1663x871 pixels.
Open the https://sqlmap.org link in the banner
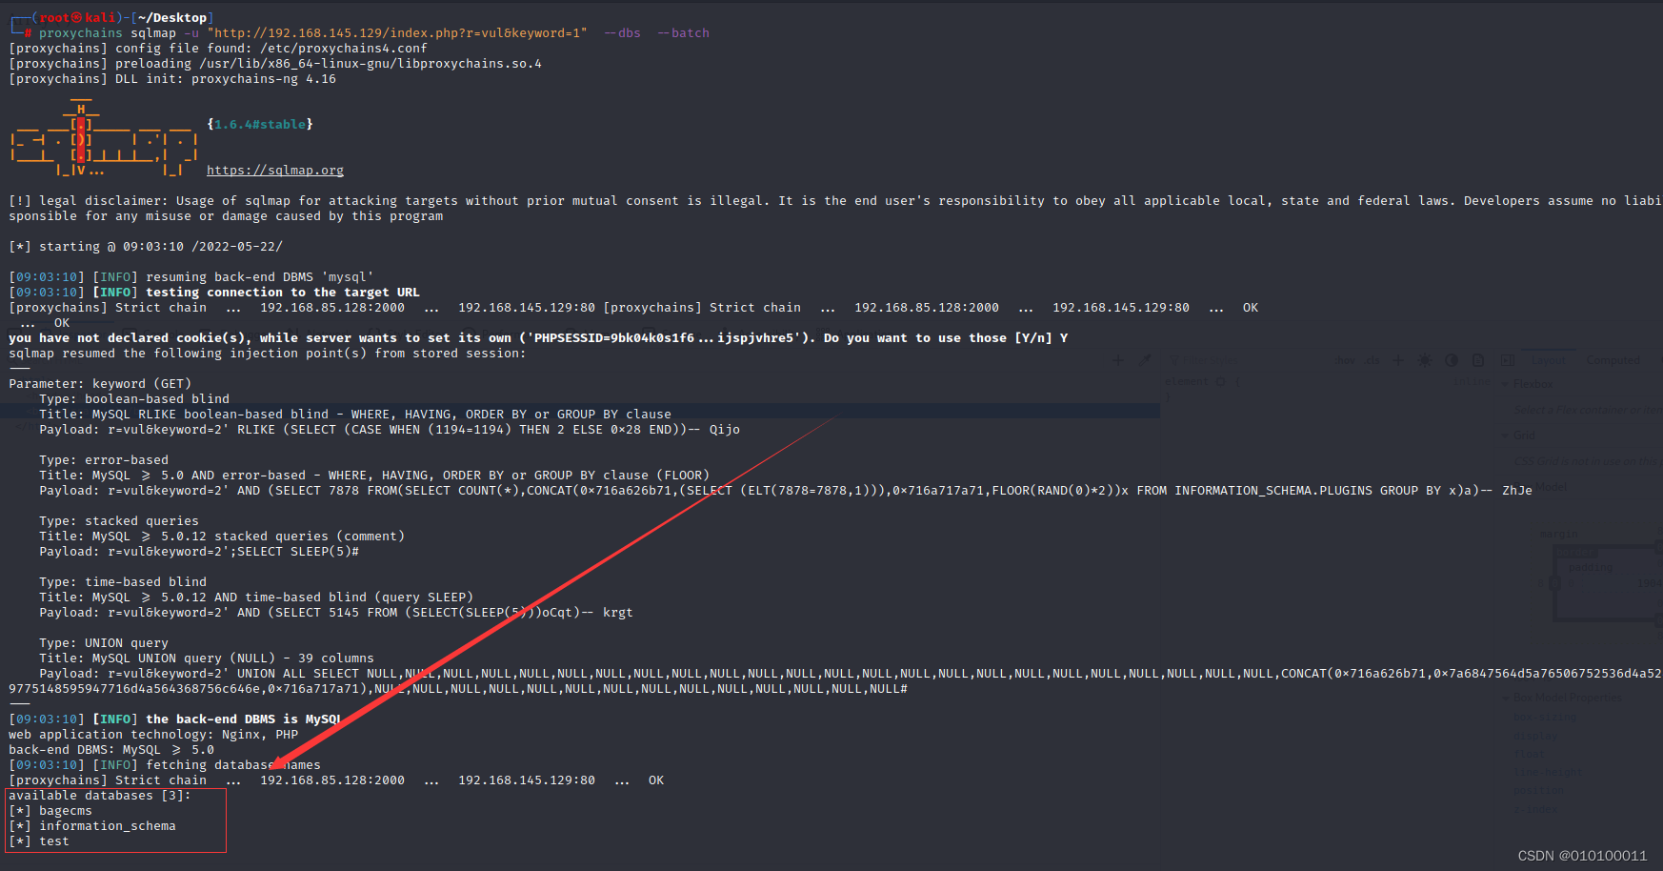(x=275, y=170)
